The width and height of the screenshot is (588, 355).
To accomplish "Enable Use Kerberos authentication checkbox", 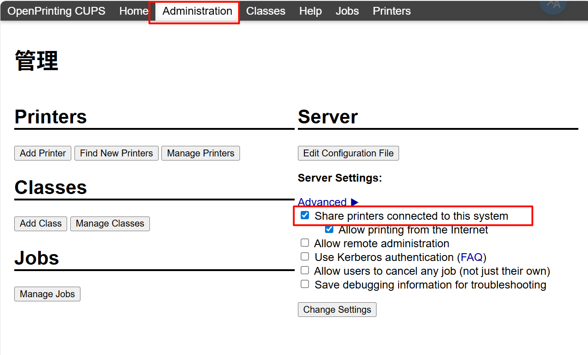I will click(305, 257).
